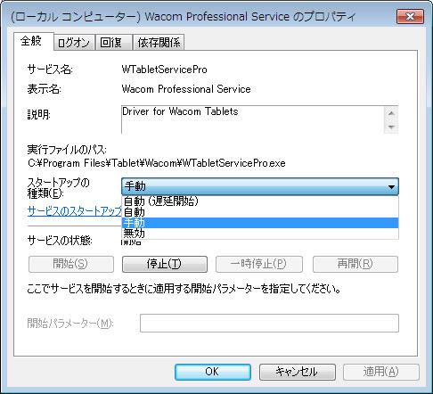Open the サービスのスタートアップ help link
The width and height of the screenshot is (433, 394).
pyautogui.click(x=75, y=211)
